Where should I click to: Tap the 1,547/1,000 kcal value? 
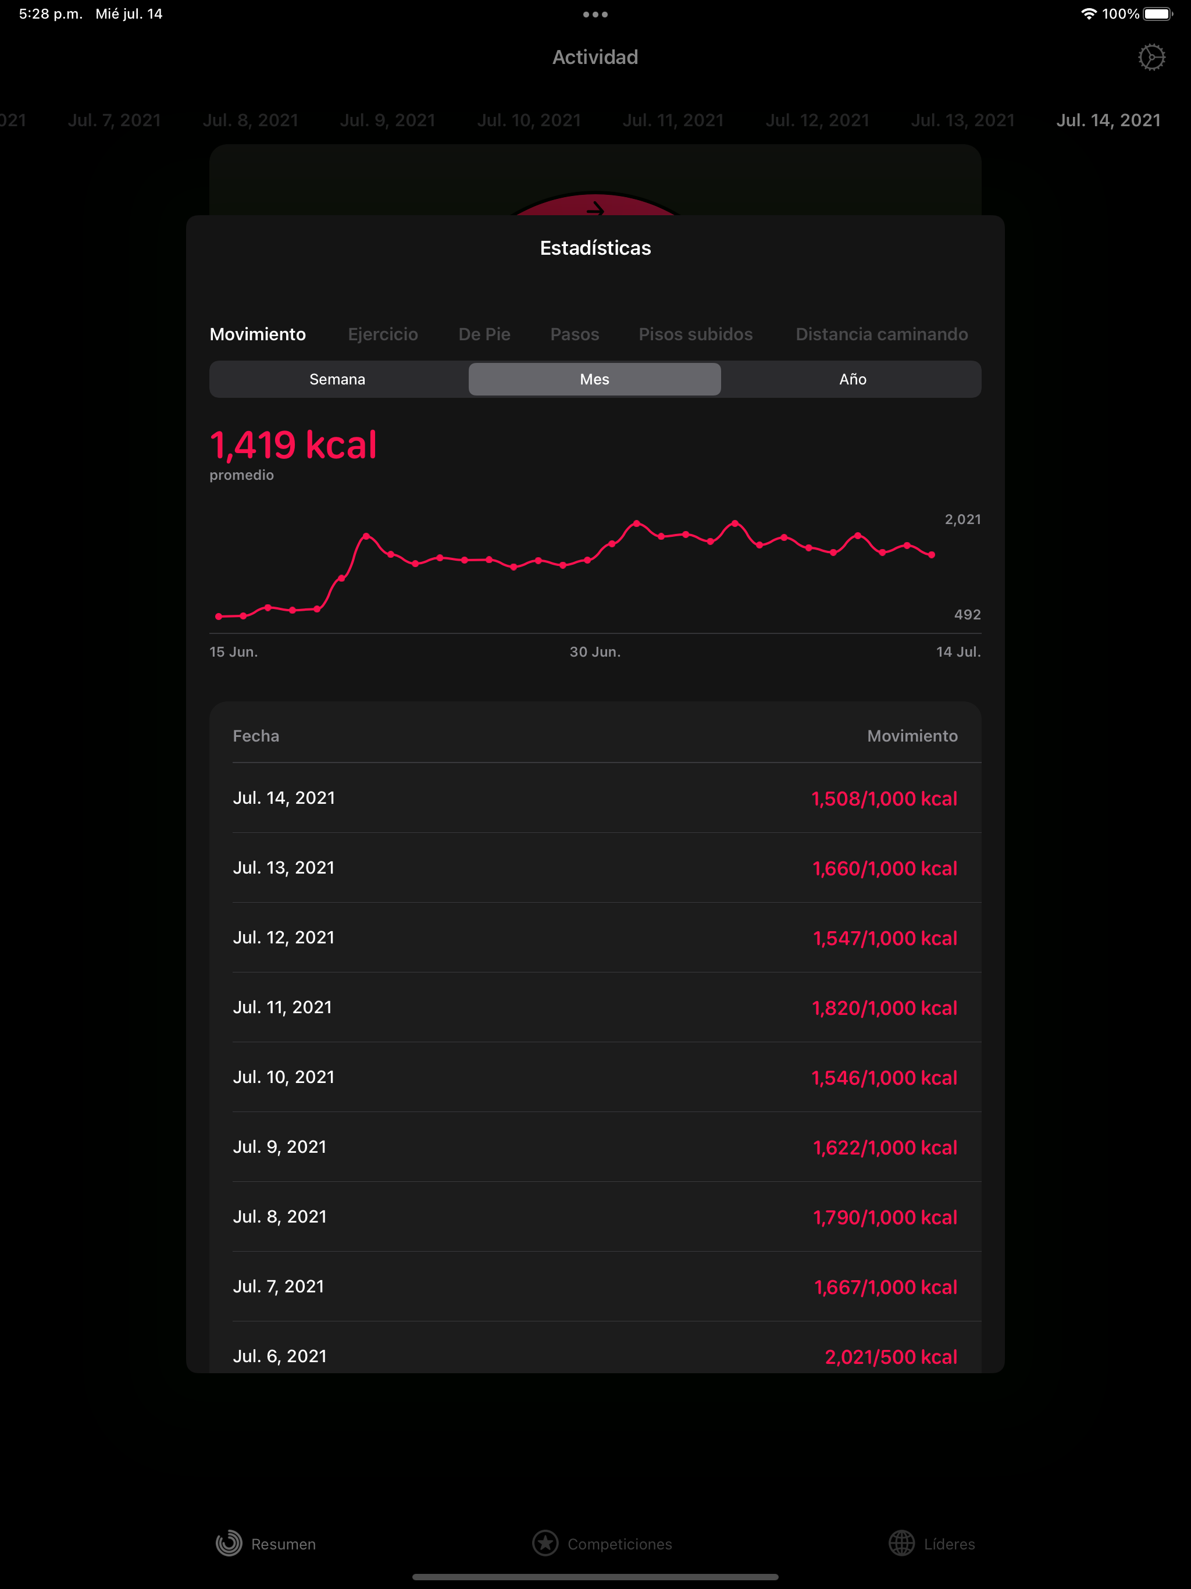pyautogui.click(x=885, y=938)
